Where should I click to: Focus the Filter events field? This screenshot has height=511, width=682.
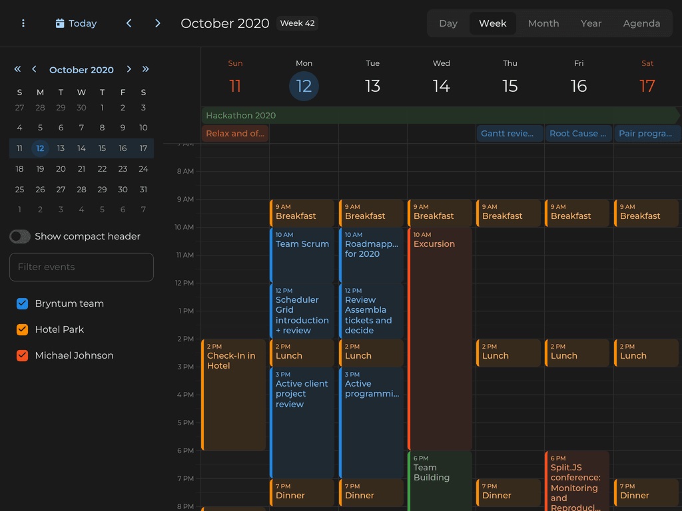(81, 267)
